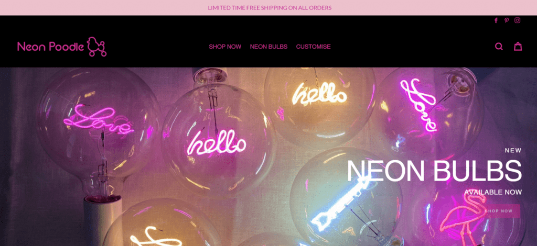Open the Pinterest social icon
The height and width of the screenshot is (246, 537).
pyautogui.click(x=507, y=20)
